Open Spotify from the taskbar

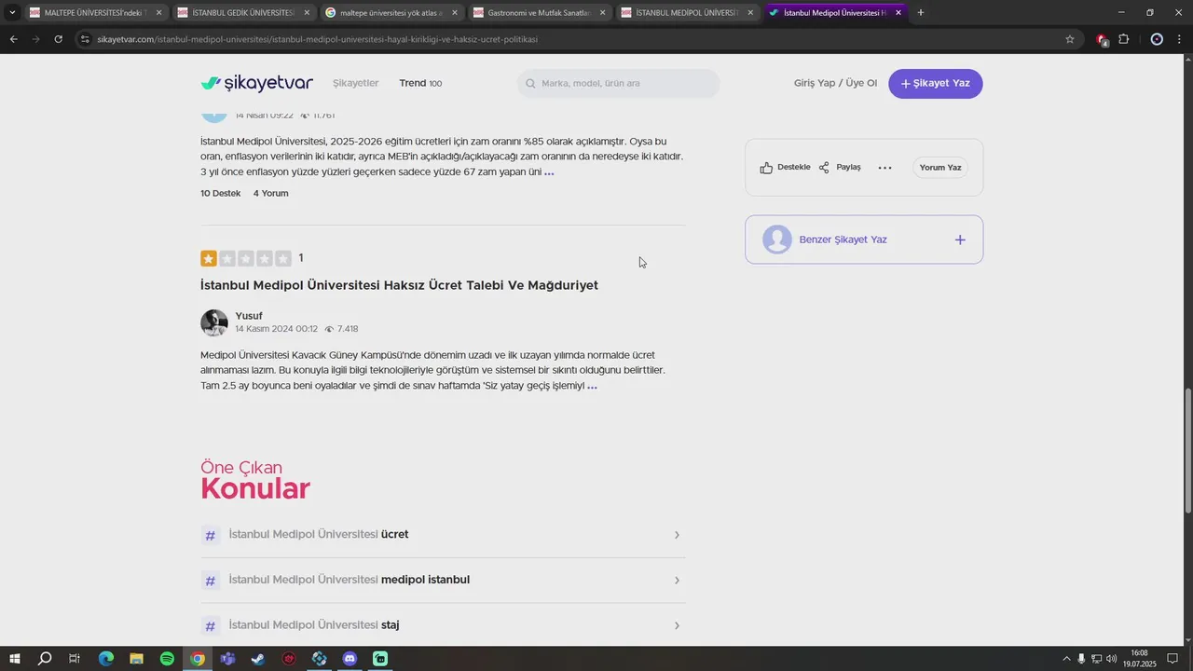[x=167, y=659]
